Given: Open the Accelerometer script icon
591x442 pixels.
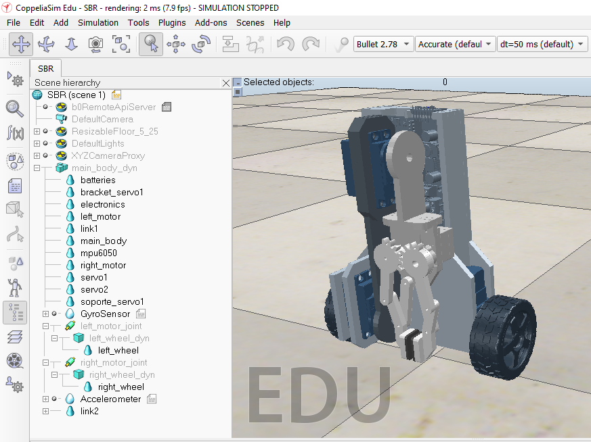Looking at the screenshot, I should pos(152,399).
